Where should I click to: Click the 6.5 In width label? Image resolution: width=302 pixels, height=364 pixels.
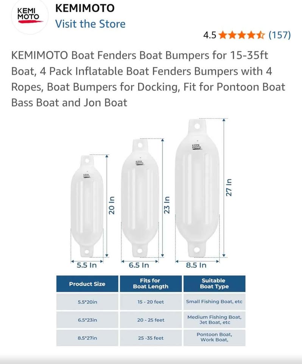pos(139,265)
